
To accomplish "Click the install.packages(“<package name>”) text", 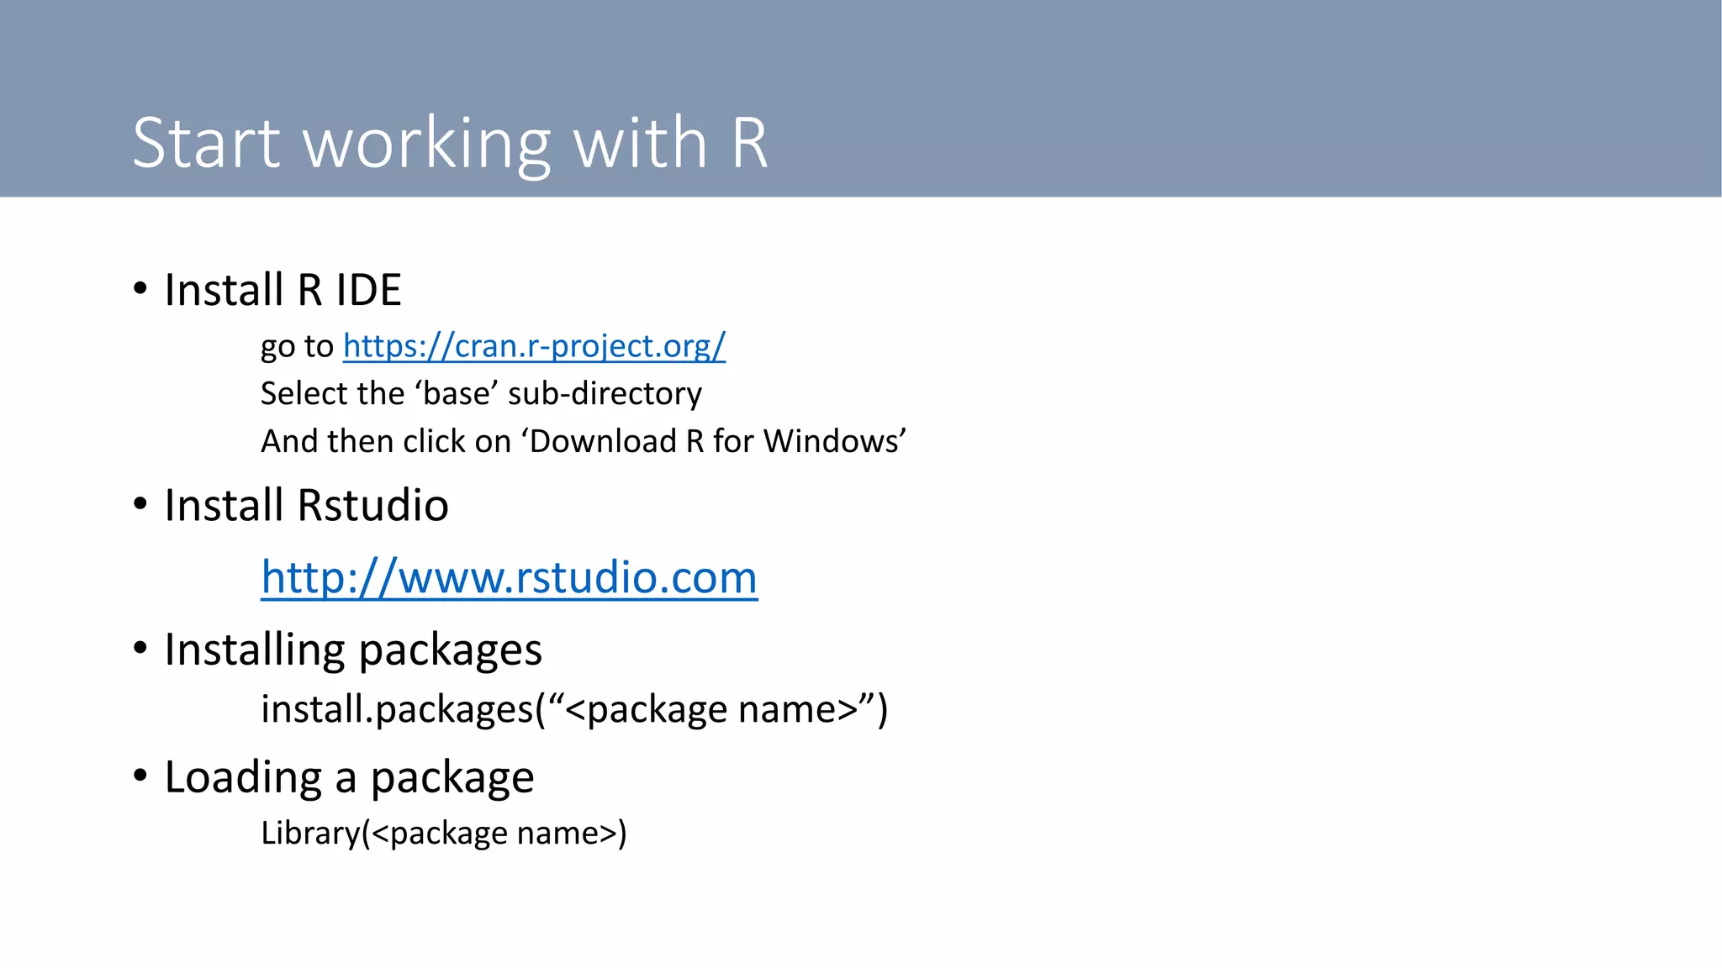I will [574, 709].
